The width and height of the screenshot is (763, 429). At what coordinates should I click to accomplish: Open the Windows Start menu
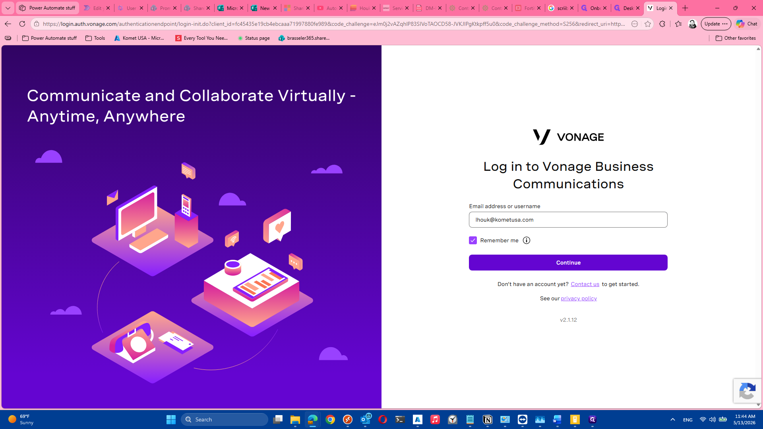(171, 419)
